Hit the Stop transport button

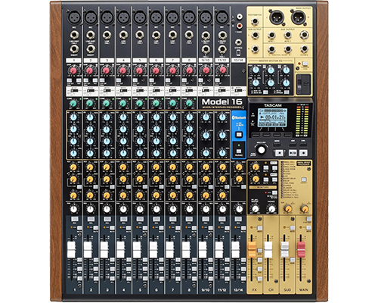click(279, 153)
